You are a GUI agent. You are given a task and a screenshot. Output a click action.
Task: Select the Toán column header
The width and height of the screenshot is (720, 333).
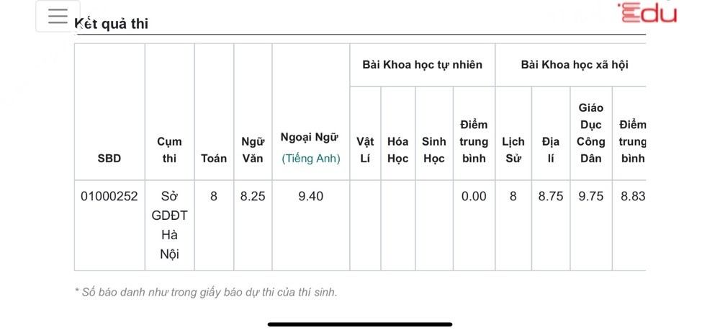(x=214, y=159)
